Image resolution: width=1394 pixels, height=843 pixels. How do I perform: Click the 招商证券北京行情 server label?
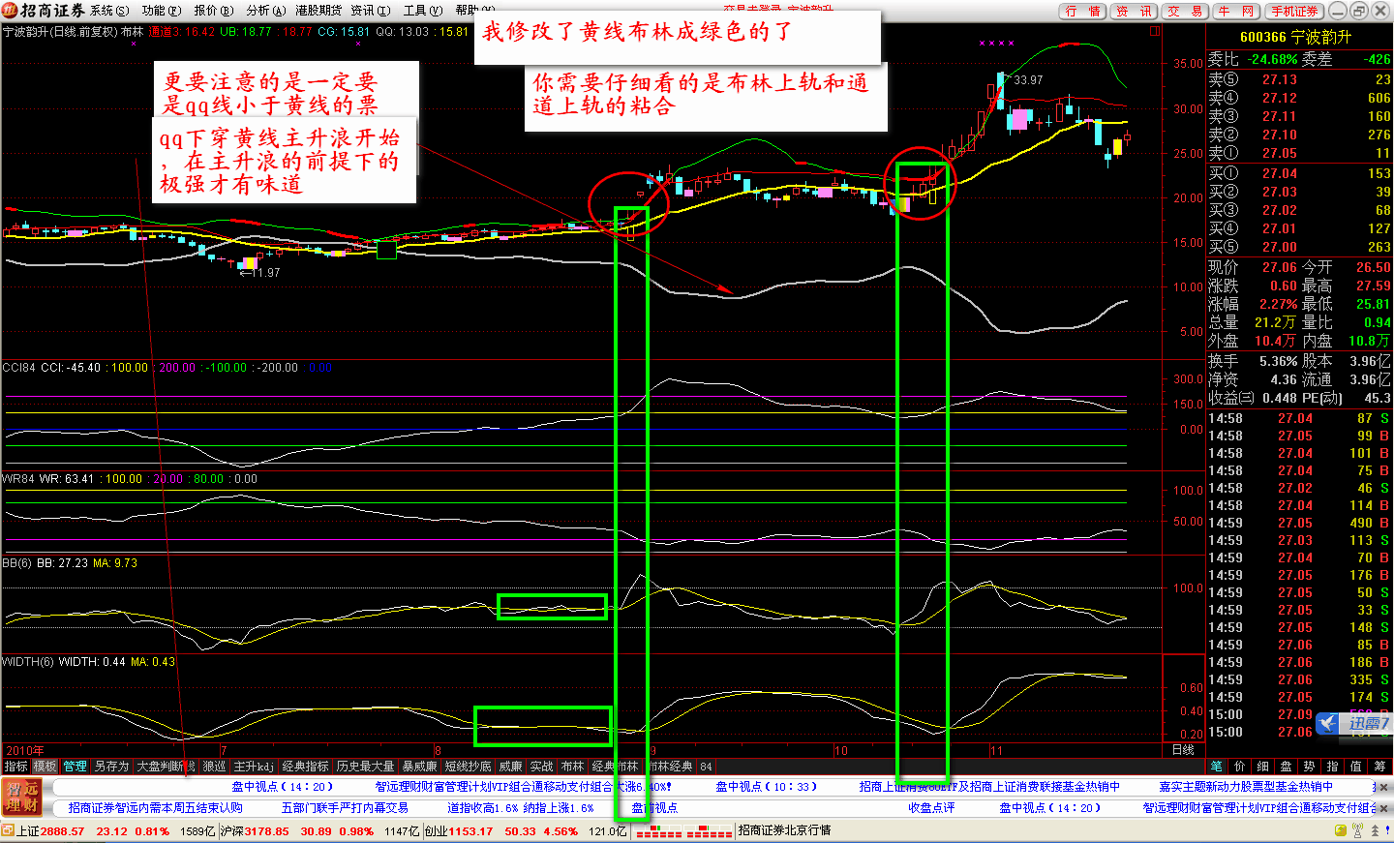(784, 830)
